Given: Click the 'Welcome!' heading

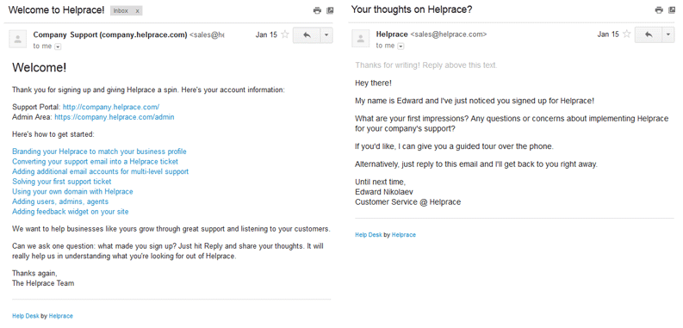Looking at the screenshot, I should (40, 67).
